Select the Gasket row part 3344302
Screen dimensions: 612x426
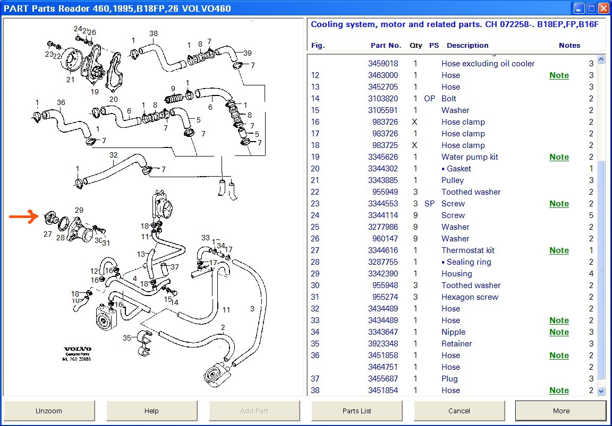(x=453, y=168)
